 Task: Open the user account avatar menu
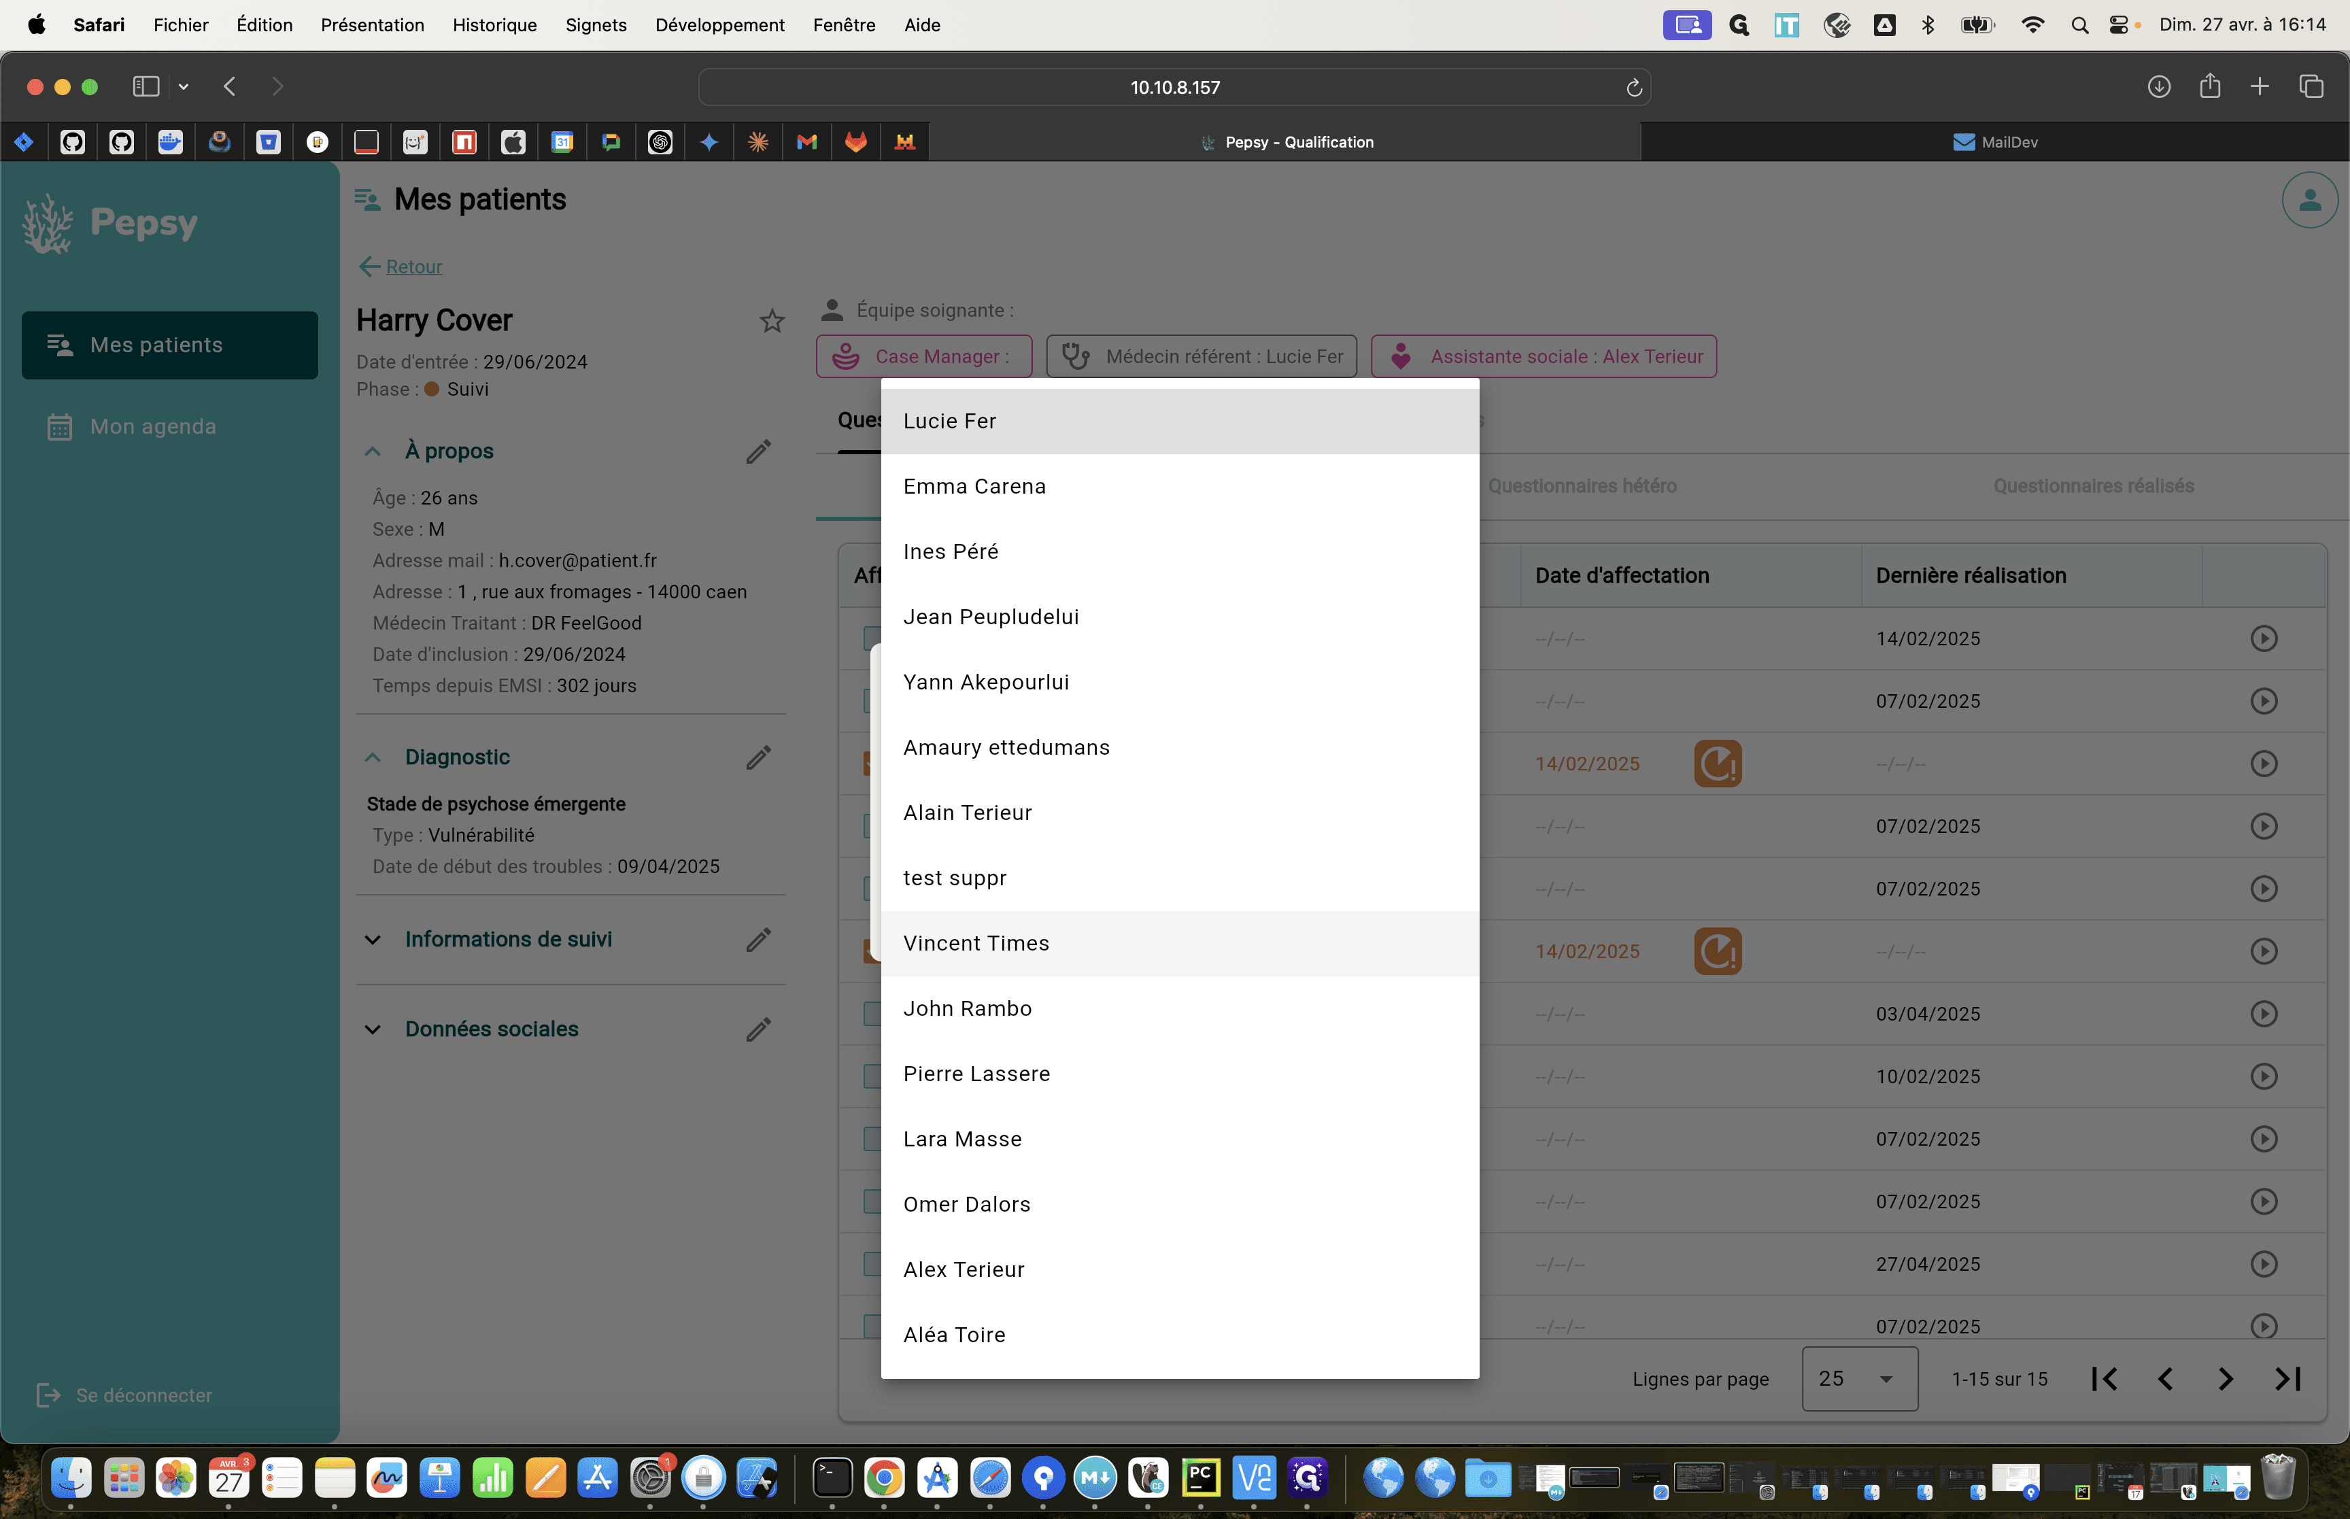[x=2310, y=200]
